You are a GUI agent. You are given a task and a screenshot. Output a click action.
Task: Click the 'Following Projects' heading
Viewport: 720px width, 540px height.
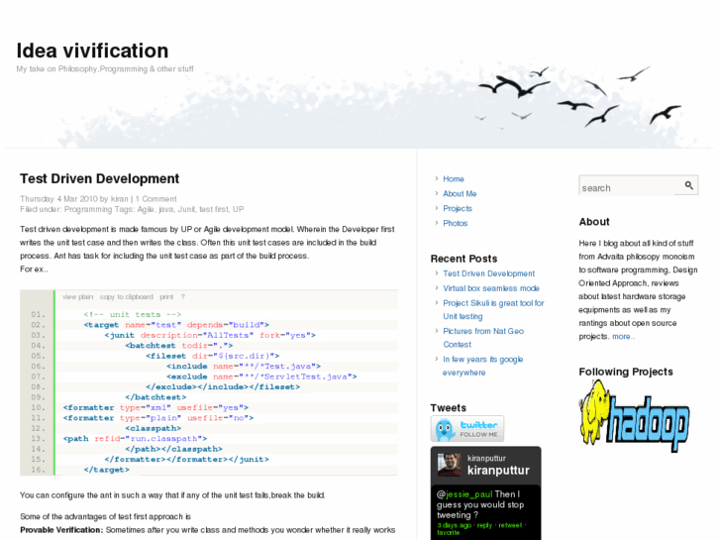click(626, 372)
